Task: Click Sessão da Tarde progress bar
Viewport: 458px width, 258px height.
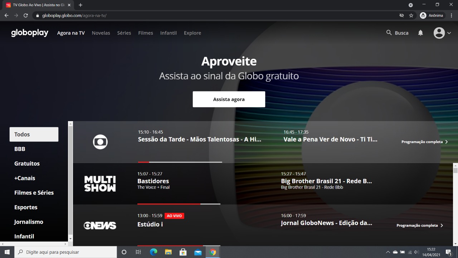Action: 180,162
